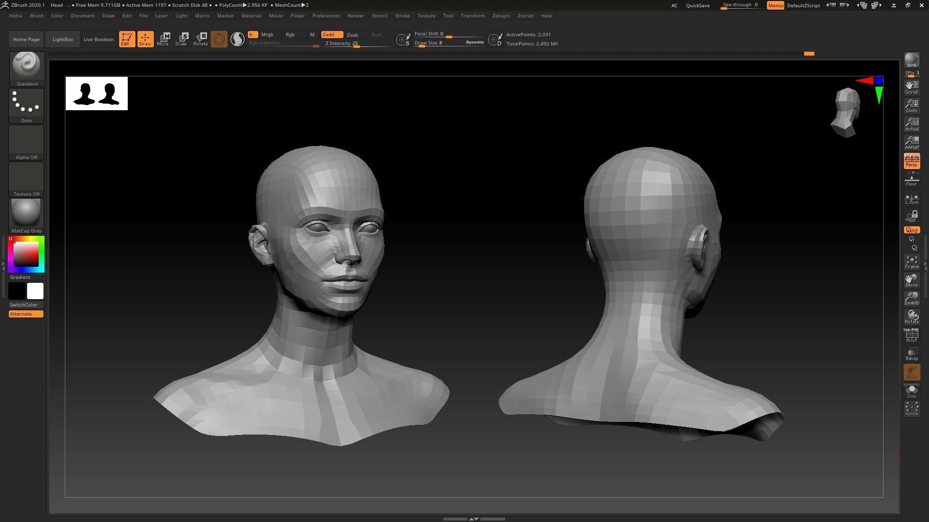Open the Stroke menu
The height and width of the screenshot is (522, 929).
pos(402,15)
